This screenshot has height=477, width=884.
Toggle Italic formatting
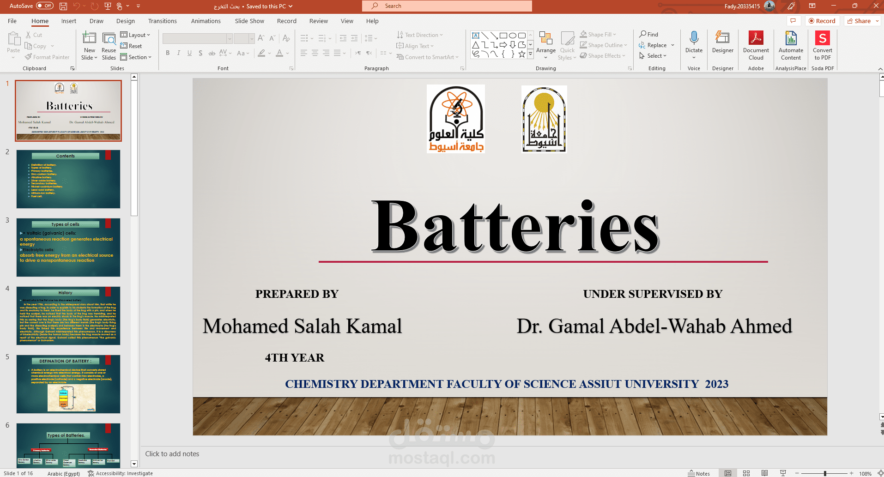[x=179, y=53]
